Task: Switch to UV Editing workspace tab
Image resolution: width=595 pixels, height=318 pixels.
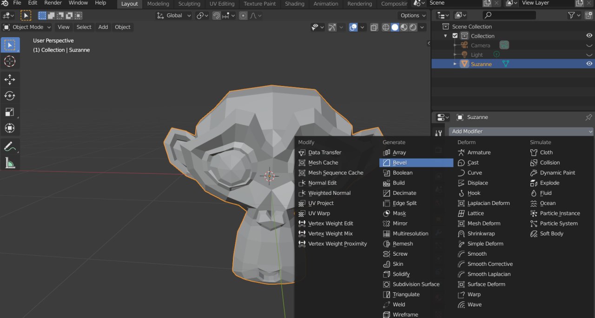Action: point(222,4)
